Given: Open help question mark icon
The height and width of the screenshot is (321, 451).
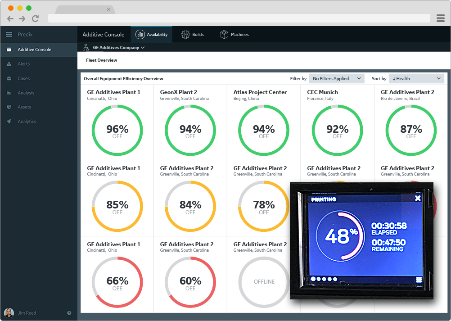Looking at the screenshot, I should [x=69, y=313].
